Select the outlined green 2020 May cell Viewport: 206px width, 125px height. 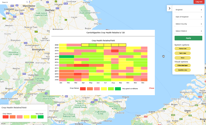pos(93,45)
